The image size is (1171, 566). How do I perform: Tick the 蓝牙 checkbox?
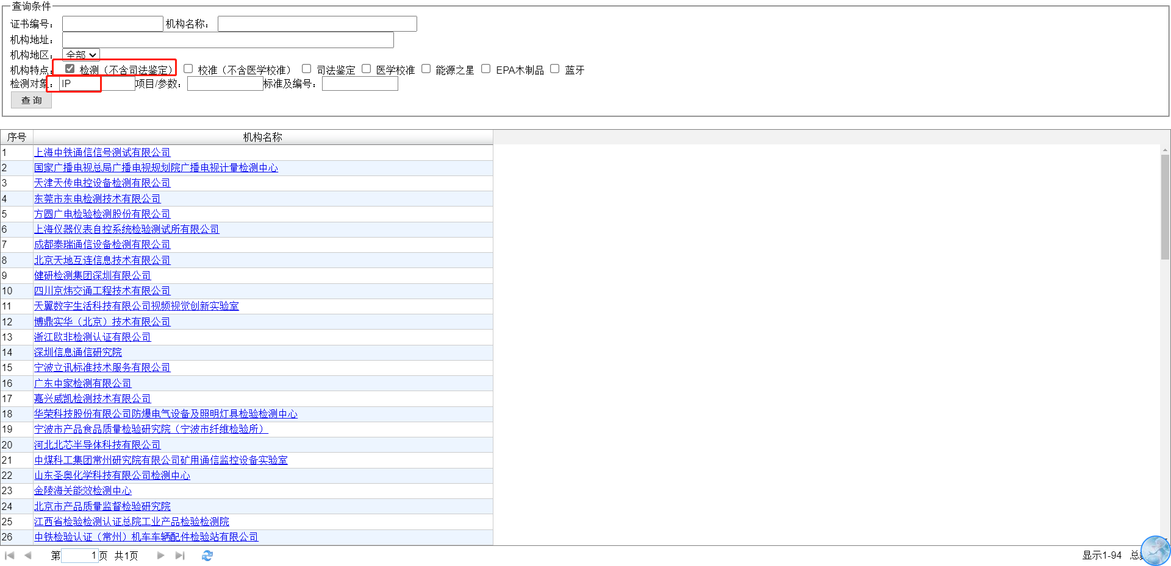[x=555, y=69]
